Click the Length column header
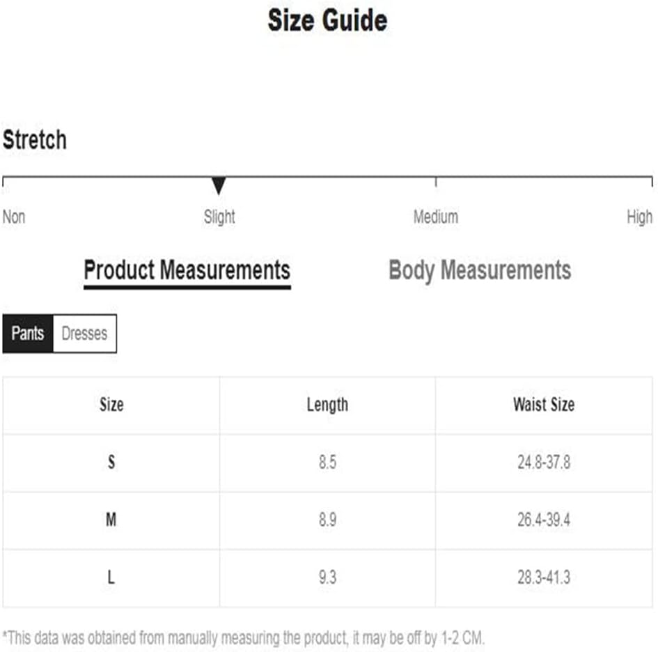 (327, 405)
